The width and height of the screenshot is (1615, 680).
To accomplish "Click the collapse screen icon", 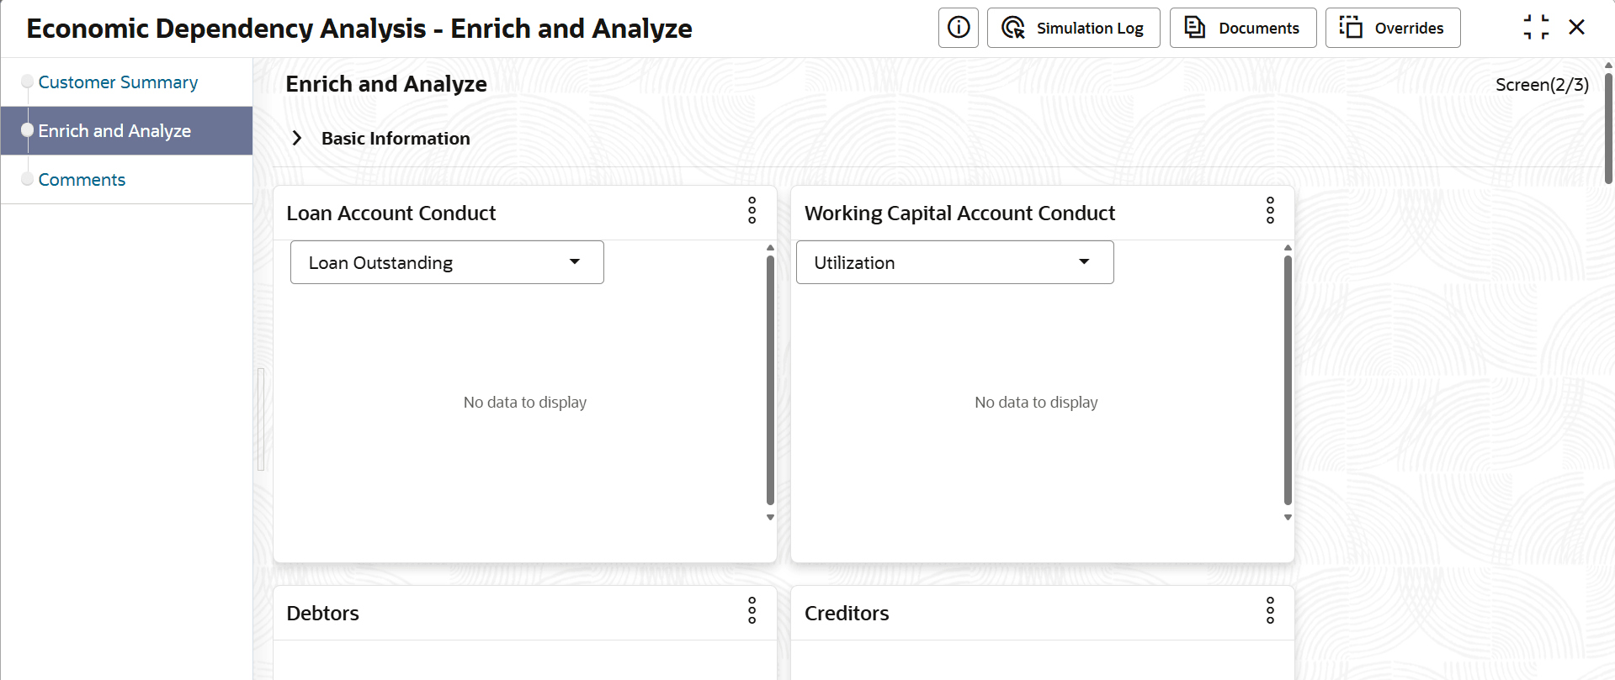I will 1536,28.
